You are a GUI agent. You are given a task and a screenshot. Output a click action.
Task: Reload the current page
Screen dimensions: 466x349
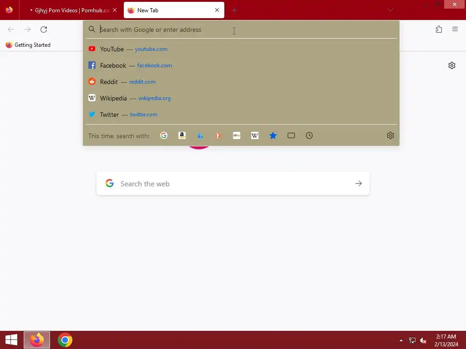coord(44,30)
